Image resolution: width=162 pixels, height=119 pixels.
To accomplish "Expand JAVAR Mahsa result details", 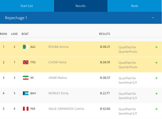I will (x=156, y=78).
